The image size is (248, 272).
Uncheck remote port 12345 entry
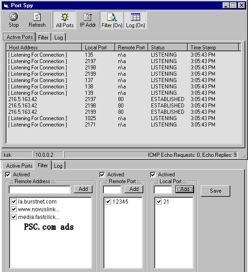(x=108, y=201)
